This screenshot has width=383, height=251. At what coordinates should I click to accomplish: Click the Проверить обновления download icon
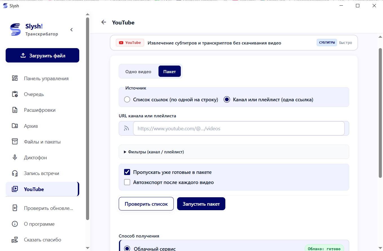15,208
